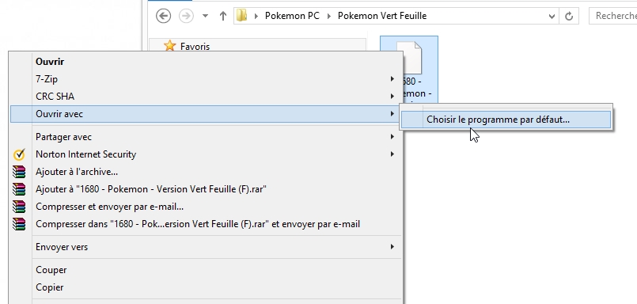
Task: Open the recent locations dropdown arrow
Action: (x=205, y=17)
